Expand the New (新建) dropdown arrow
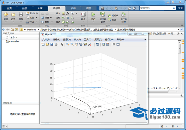Screen dimensions: 186x130 [6, 22]
